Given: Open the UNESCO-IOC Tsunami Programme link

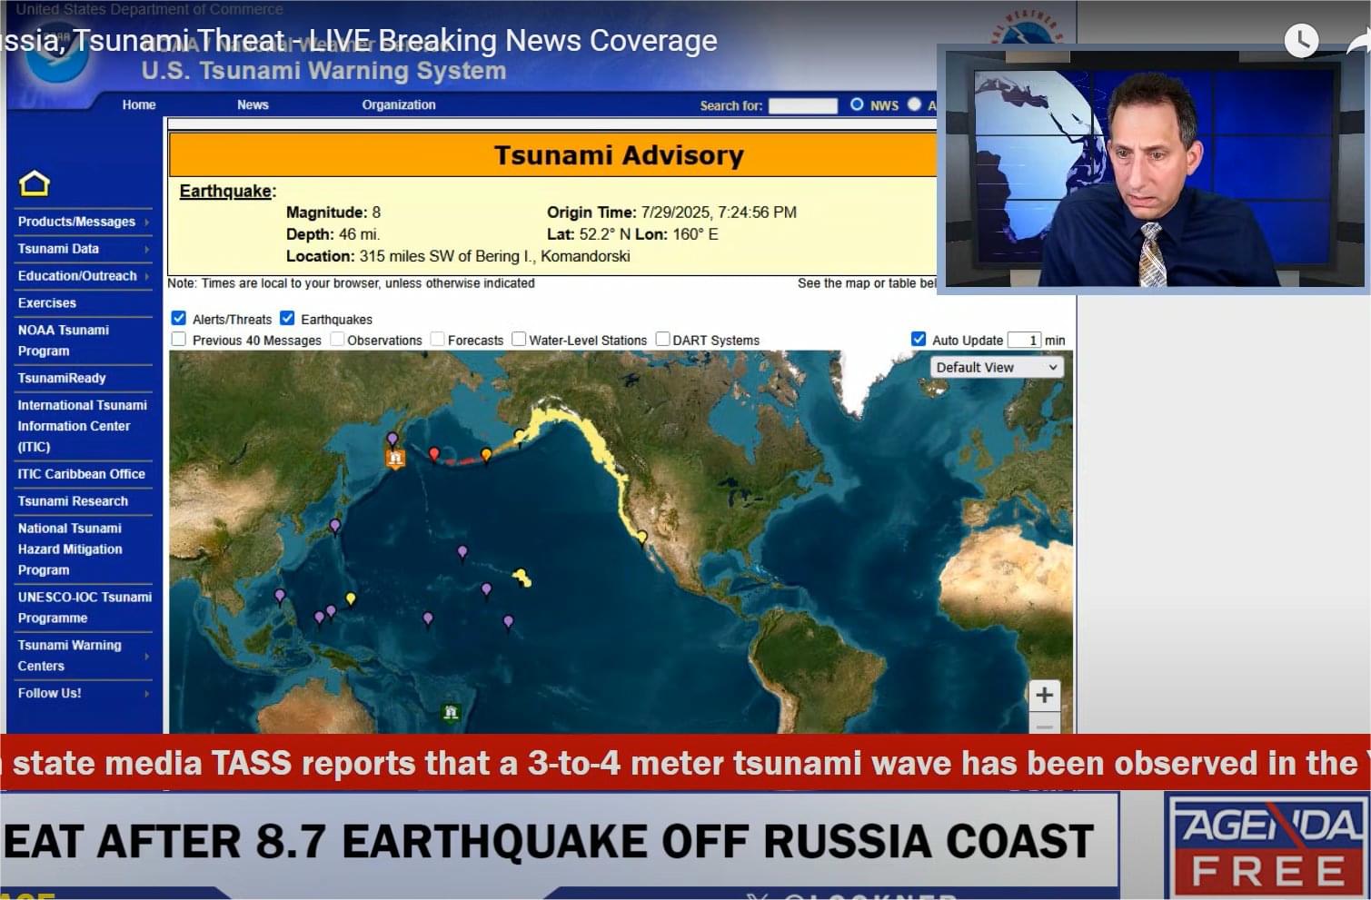Looking at the screenshot, I should pos(84,608).
